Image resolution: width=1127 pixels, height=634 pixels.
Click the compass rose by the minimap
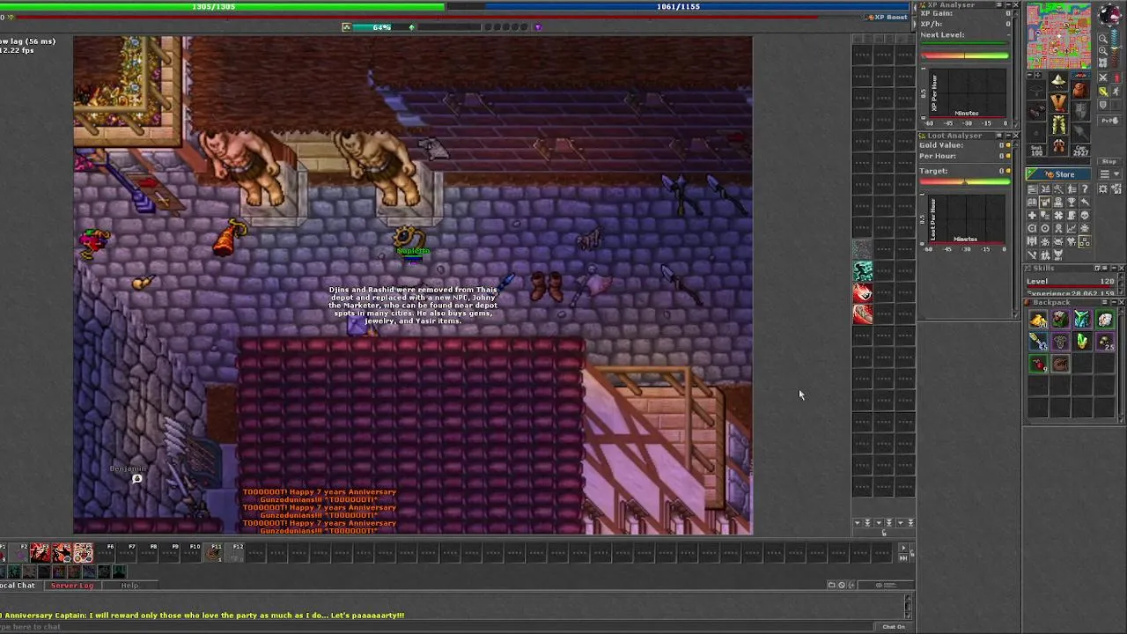click(1109, 14)
